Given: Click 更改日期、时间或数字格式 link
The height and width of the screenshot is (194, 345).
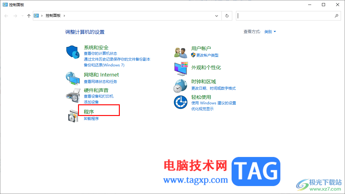Looking at the screenshot, I should [x=214, y=88].
